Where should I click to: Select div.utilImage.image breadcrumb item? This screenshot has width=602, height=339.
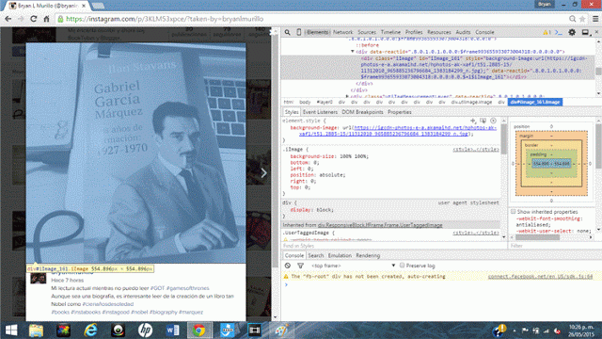[471, 102]
